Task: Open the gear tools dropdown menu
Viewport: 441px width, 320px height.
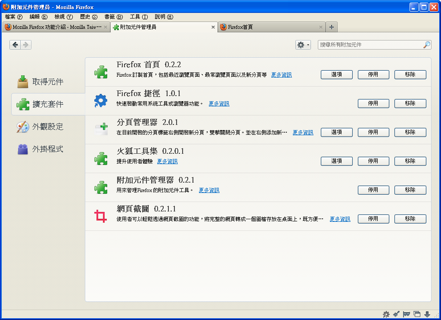Action: pos(303,45)
